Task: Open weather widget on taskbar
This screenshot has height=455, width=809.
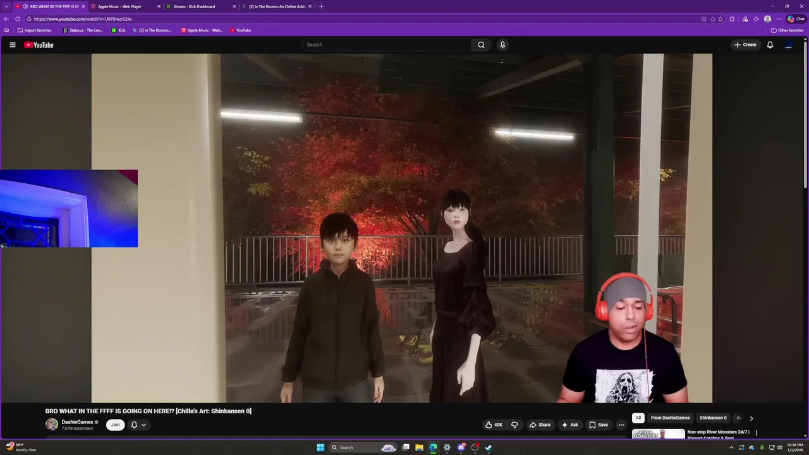Action: click(21, 447)
